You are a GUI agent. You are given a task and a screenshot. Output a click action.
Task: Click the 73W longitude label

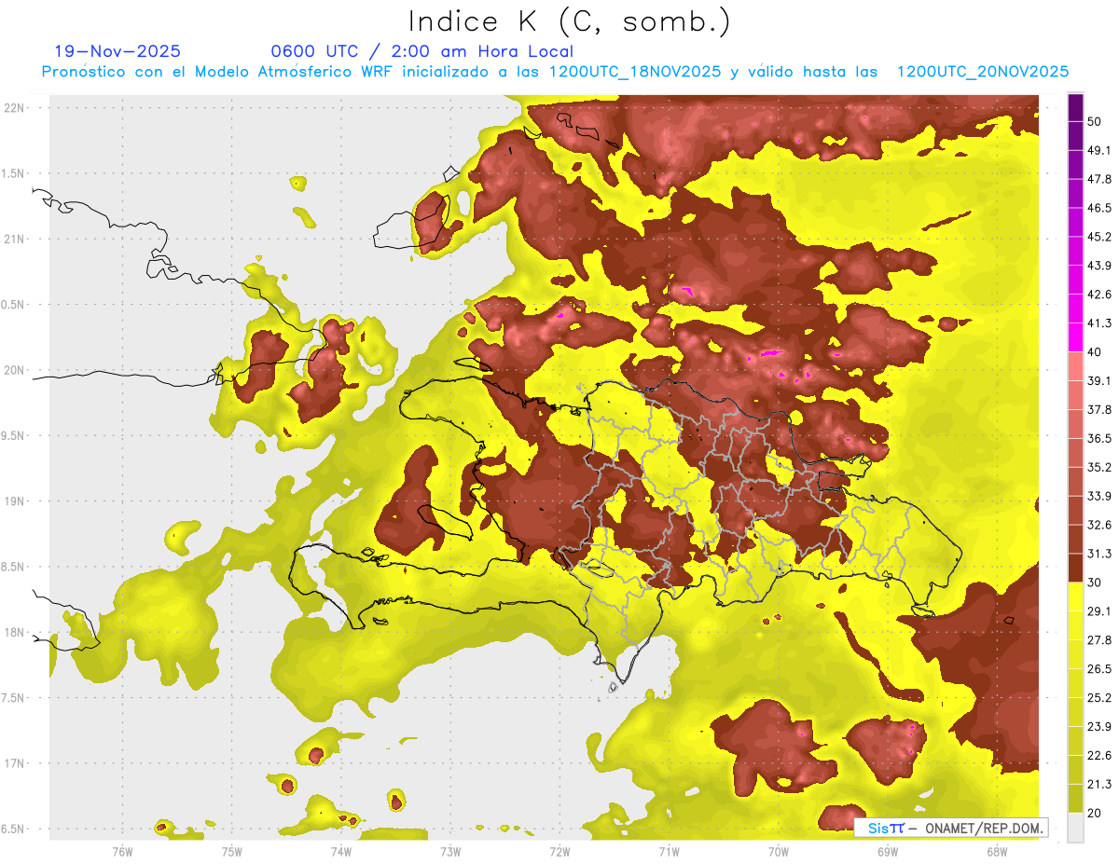tap(450, 851)
